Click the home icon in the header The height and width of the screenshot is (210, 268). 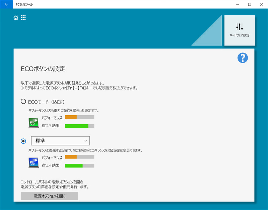[15, 17]
